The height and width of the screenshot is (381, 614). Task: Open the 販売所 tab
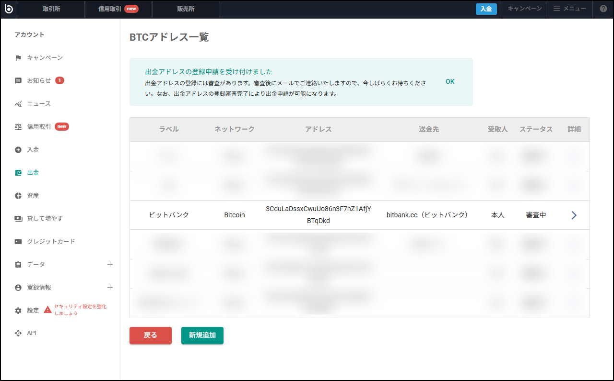point(185,9)
